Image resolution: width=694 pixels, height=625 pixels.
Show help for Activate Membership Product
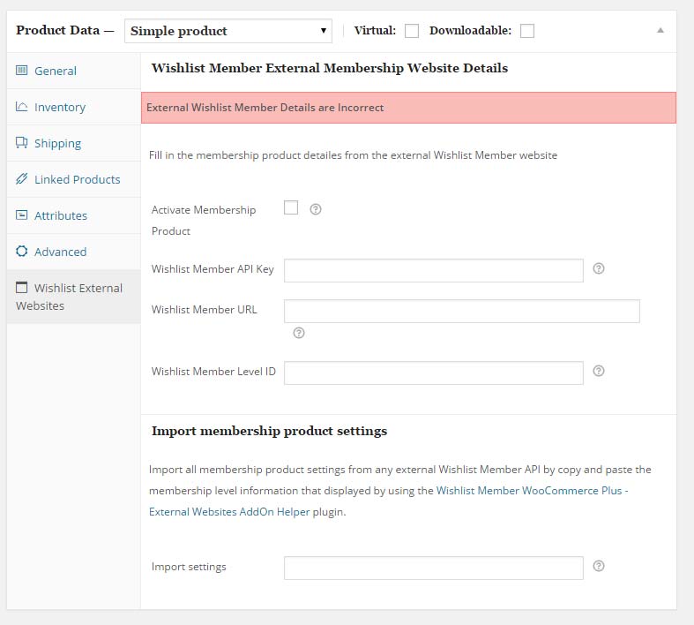point(316,209)
